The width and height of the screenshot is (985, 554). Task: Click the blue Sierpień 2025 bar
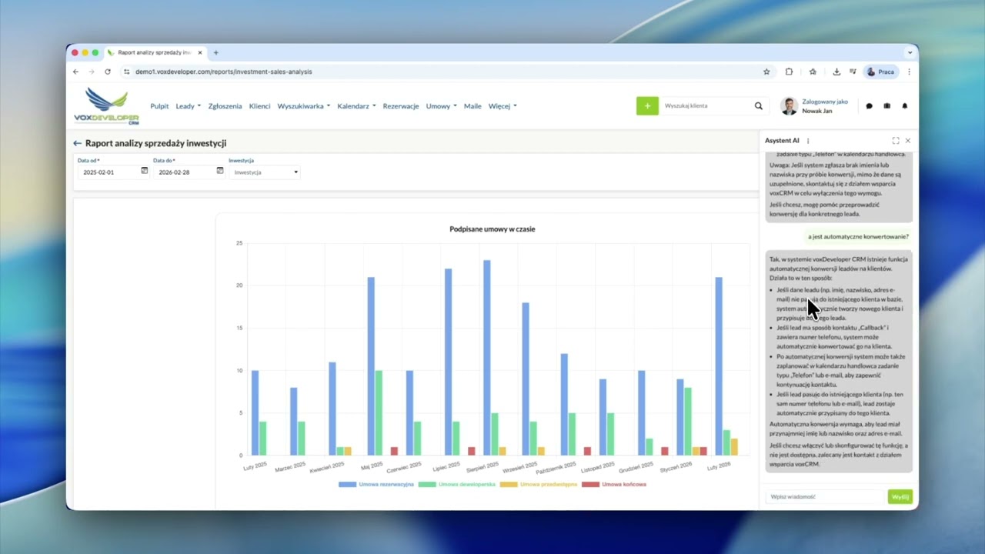tap(487, 358)
